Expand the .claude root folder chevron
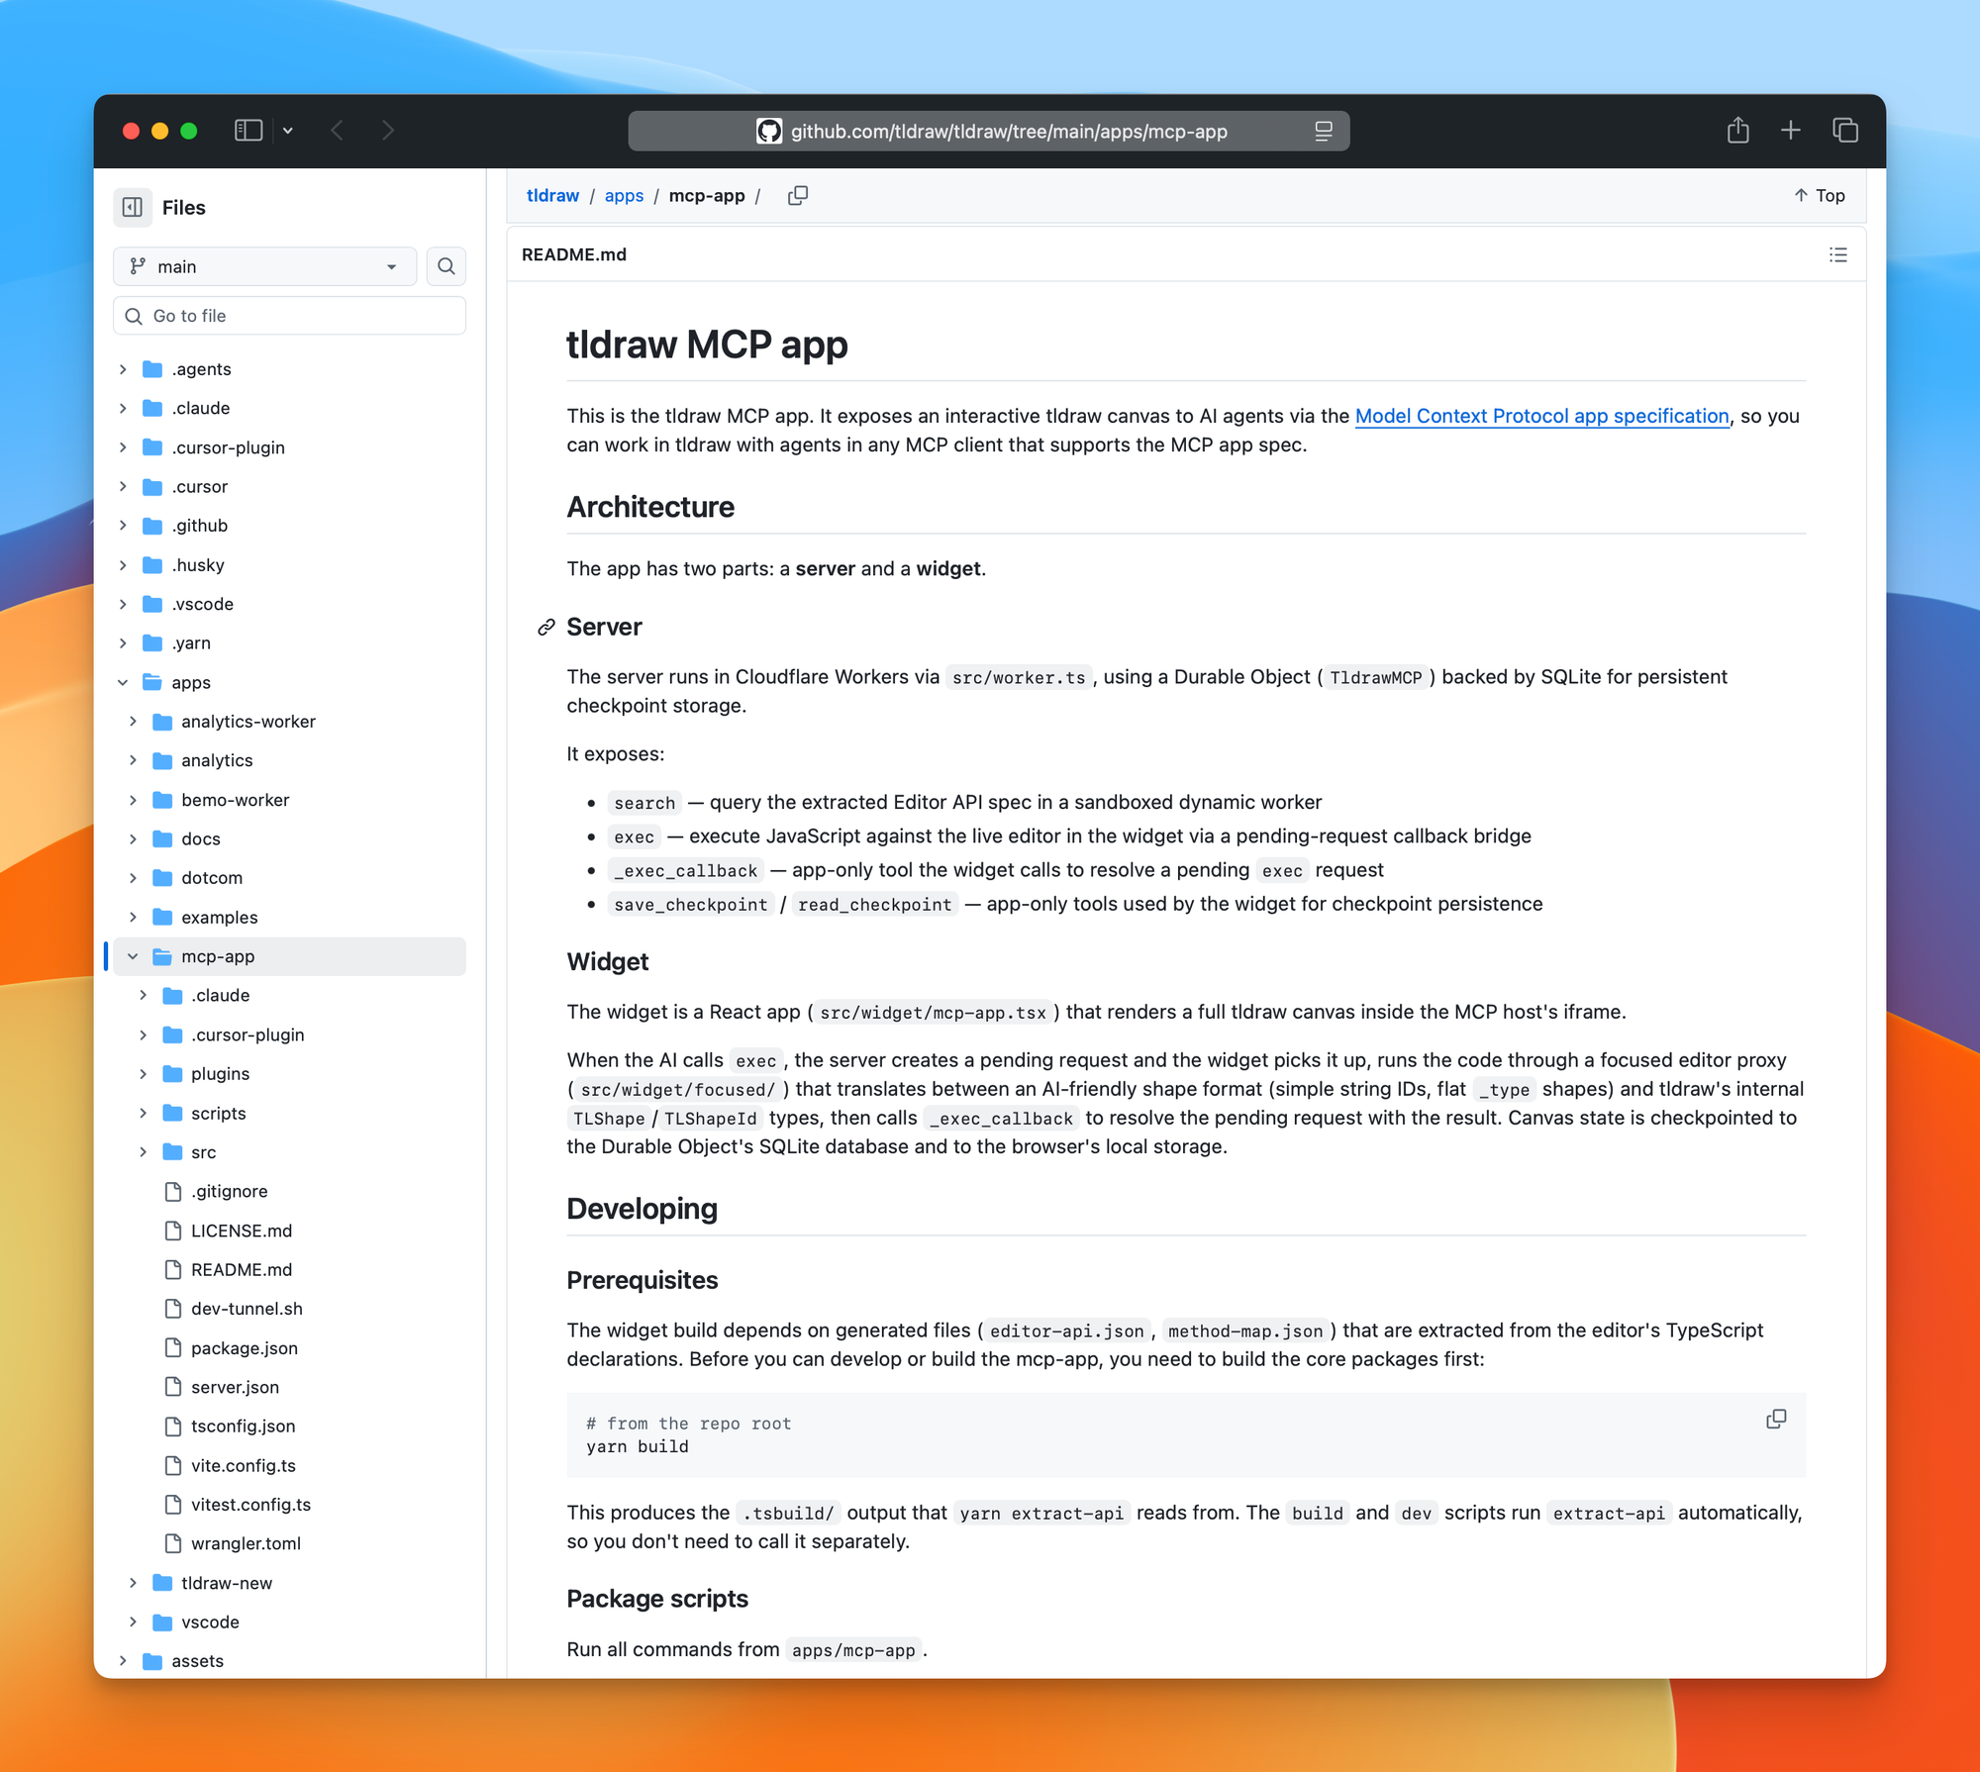Viewport: 1980px width, 1772px height. coord(123,408)
